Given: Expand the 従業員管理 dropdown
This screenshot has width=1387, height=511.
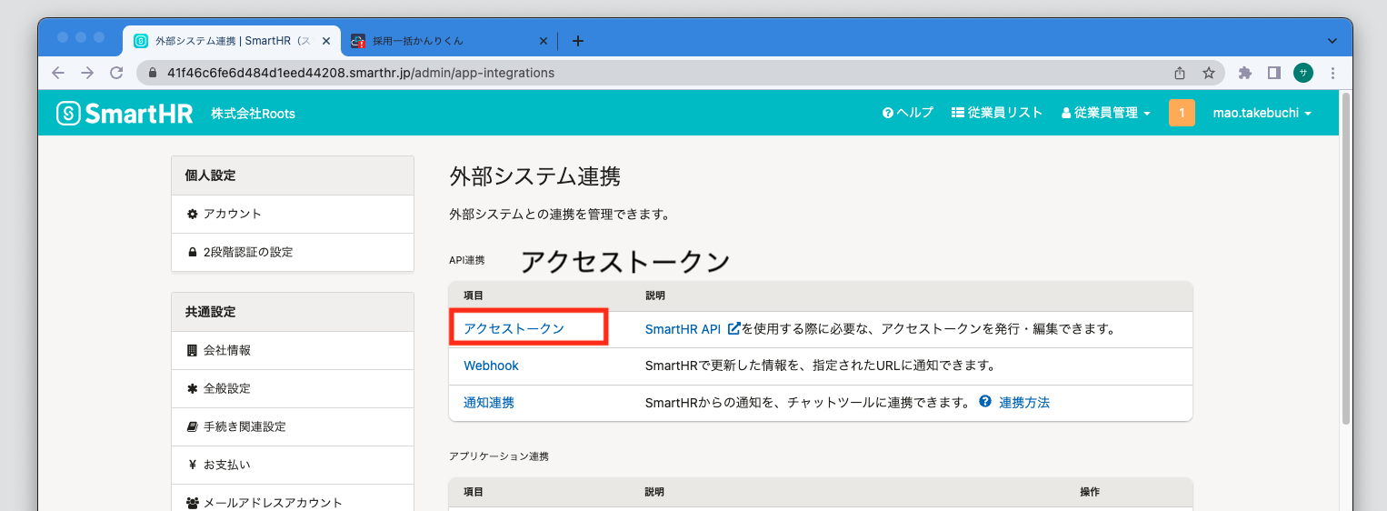Looking at the screenshot, I should coord(1106,113).
